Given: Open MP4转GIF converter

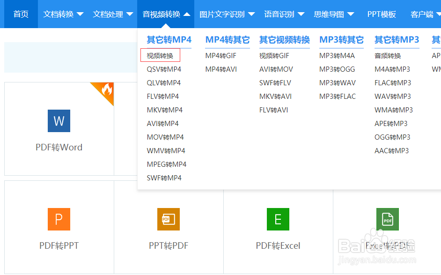Looking at the screenshot, I should 221,56.
